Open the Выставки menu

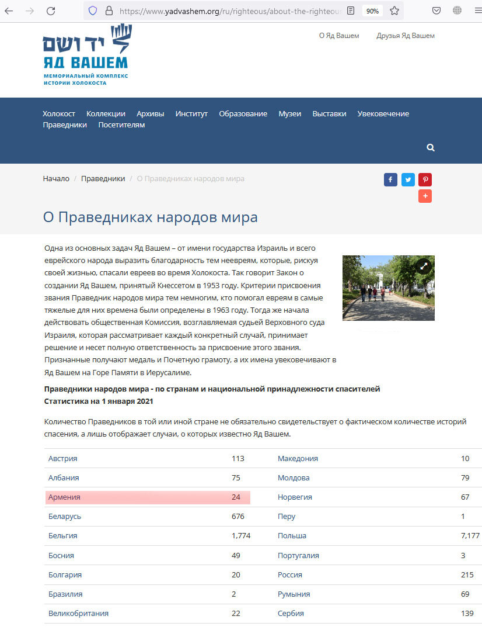(330, 114)
